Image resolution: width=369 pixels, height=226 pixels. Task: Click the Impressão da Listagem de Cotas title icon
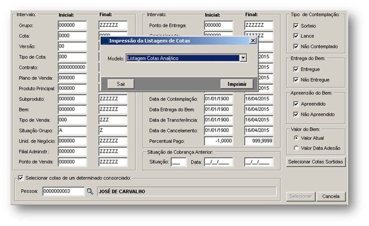[x=105, y=40]
